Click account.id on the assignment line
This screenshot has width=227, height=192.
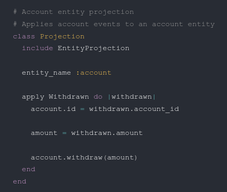[x=53, y=109]
